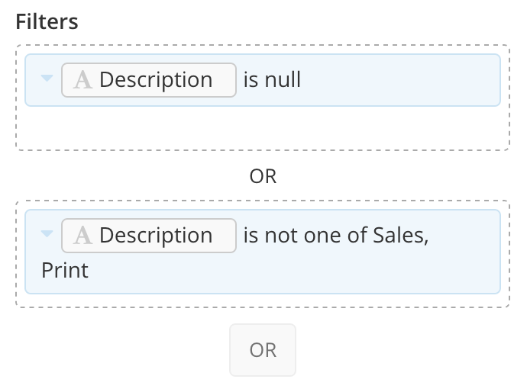Click empty space below the 'is null' filter in the first group

(263, 128)
